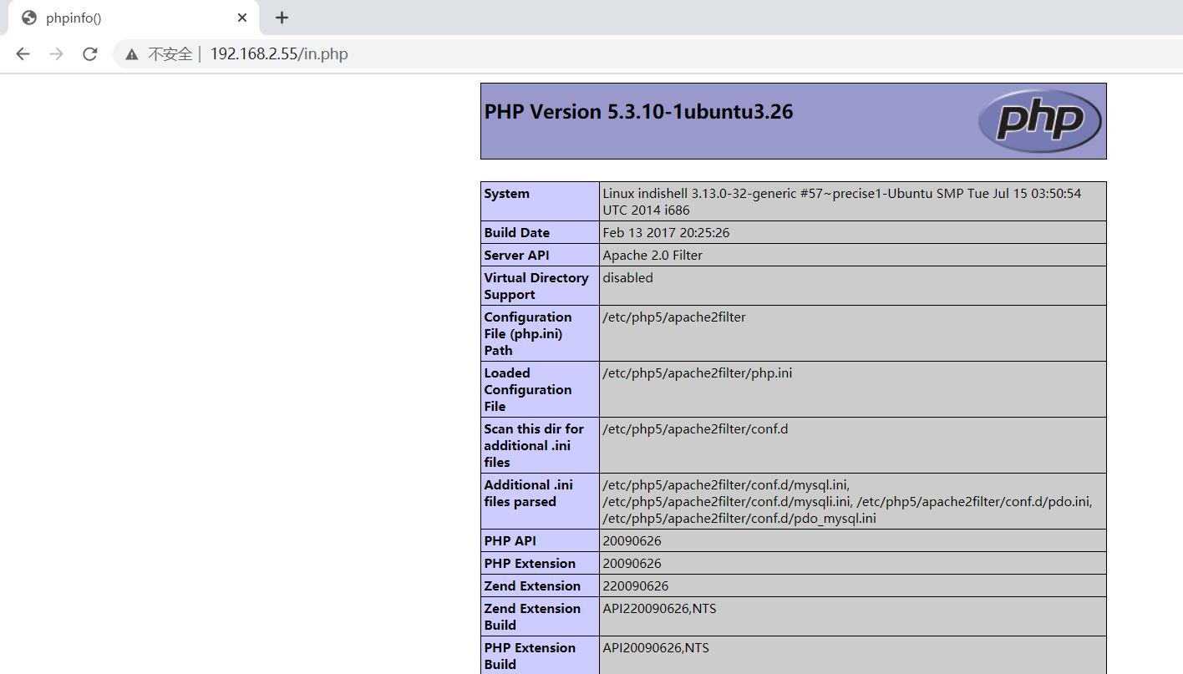
Task: Click the PHP API label
Action: coord(510,541)
